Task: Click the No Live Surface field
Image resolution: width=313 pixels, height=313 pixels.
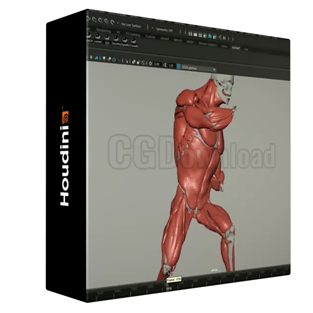Action: pos(132,25)
